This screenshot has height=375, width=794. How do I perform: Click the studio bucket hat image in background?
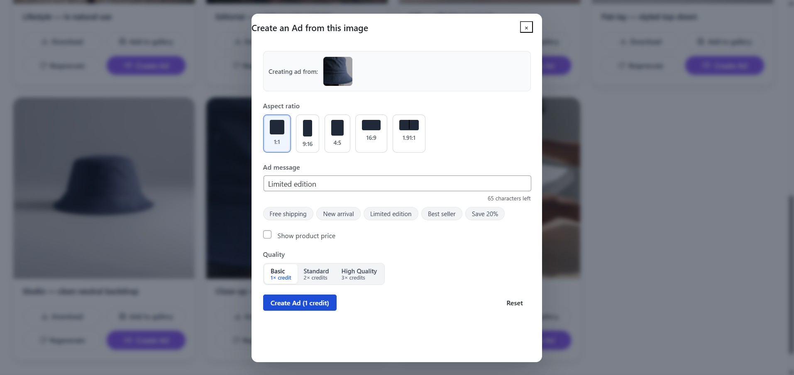tap(104, 188)
